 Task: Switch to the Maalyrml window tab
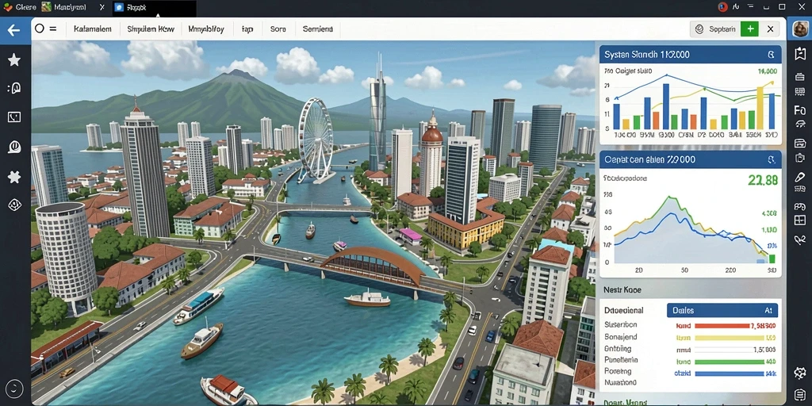65,7
